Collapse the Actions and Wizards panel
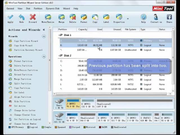This screenshot has width=180, height=135. [44, 30]
